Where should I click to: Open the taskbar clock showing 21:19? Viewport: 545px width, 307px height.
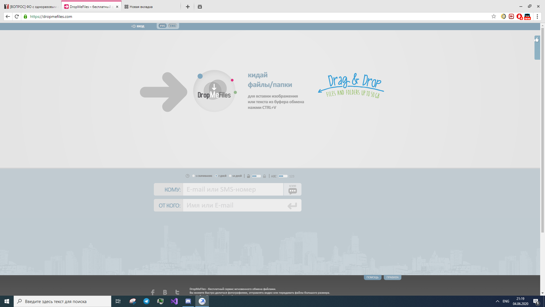[x=520, y=301]
